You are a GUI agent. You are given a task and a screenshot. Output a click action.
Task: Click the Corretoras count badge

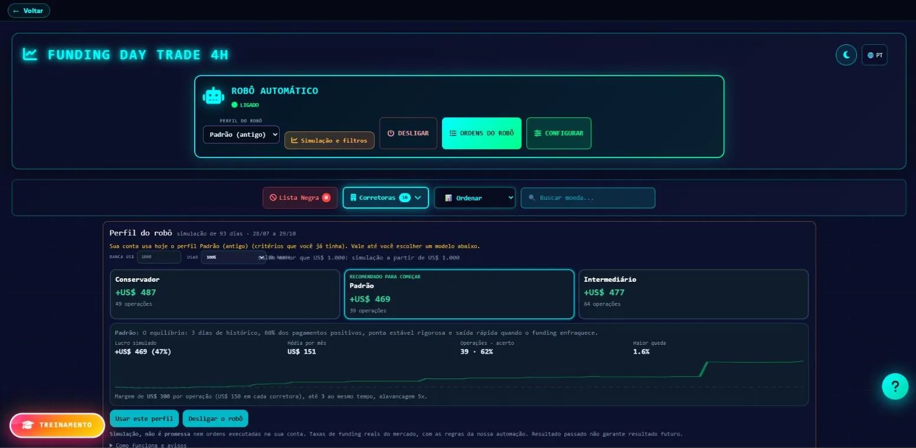coord(404,197)
